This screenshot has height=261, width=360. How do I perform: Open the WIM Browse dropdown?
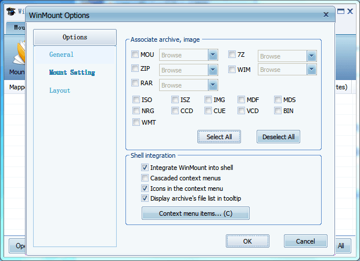point(312,70)
